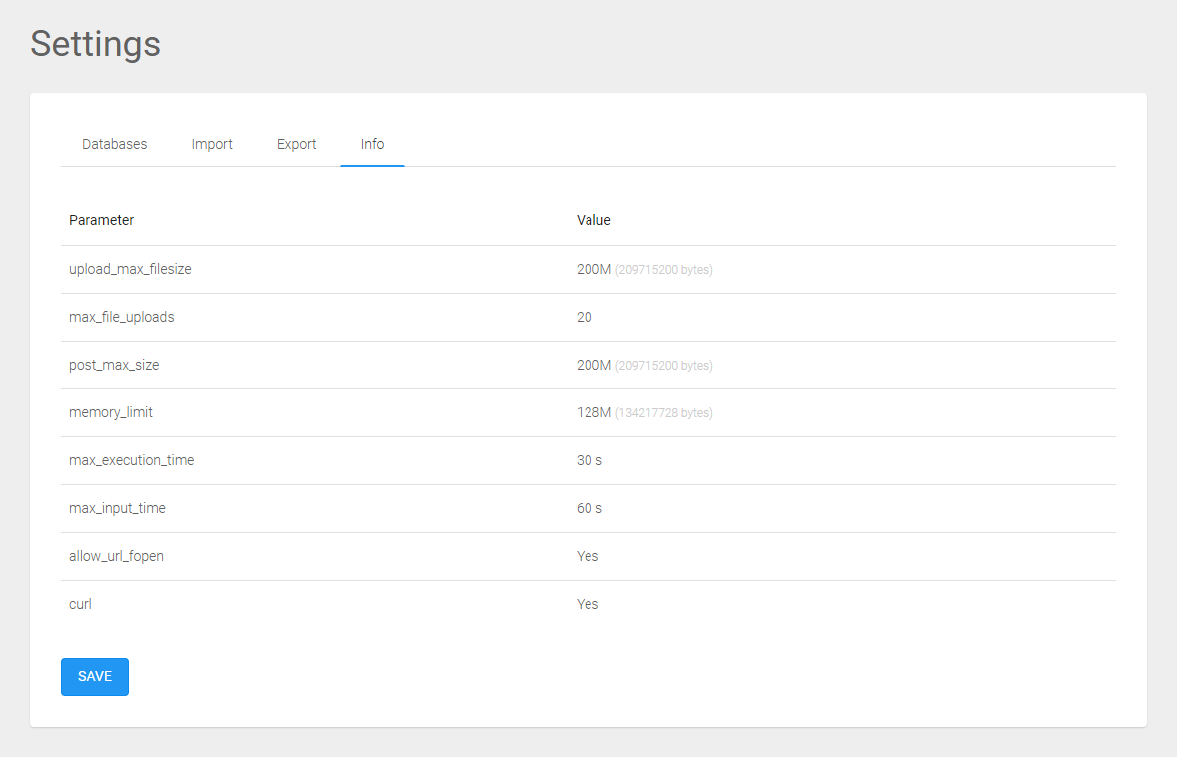Viewport: 1177px width, 757px height.
Task: Select the memory_limit parameter
Action: point(110,412)
